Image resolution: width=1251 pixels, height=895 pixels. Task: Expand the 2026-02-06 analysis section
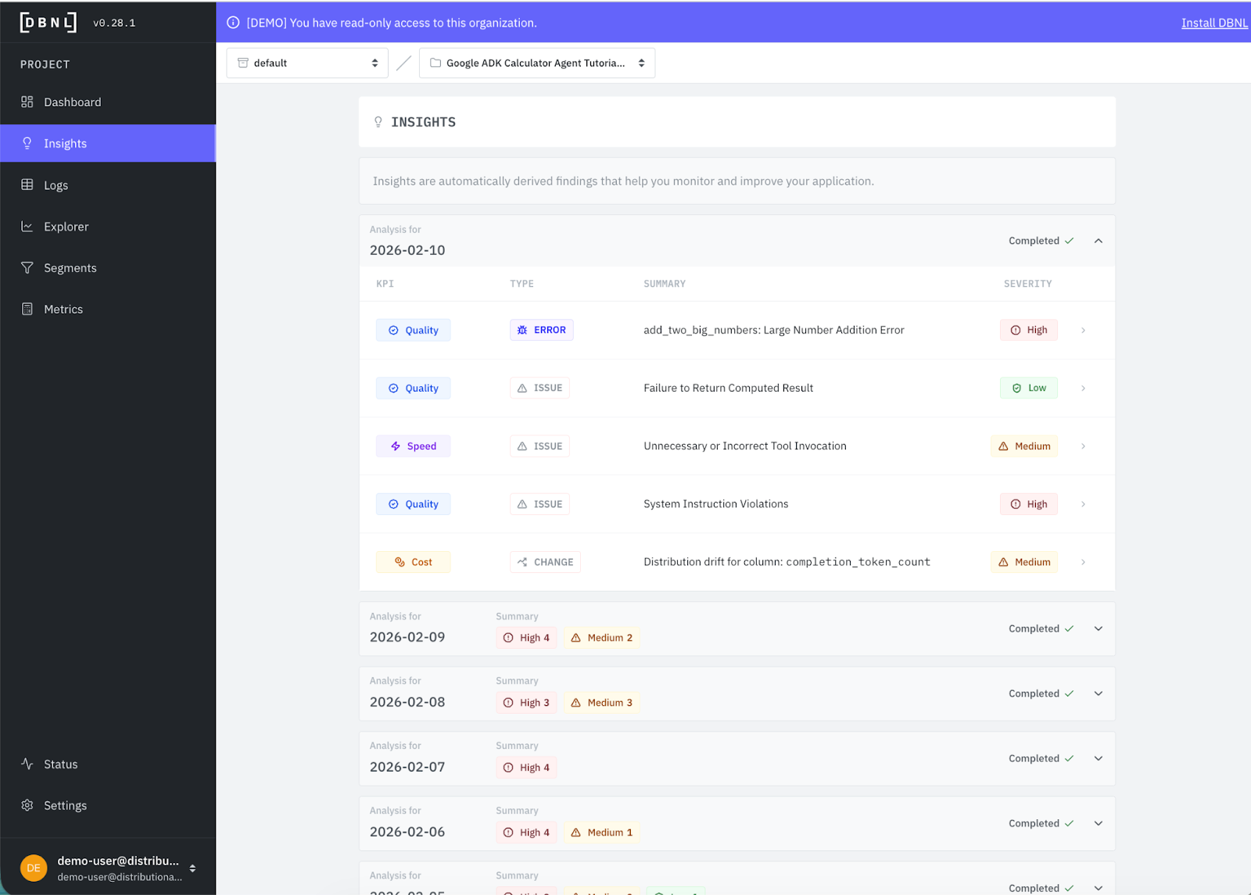(x=1099, y=823)
